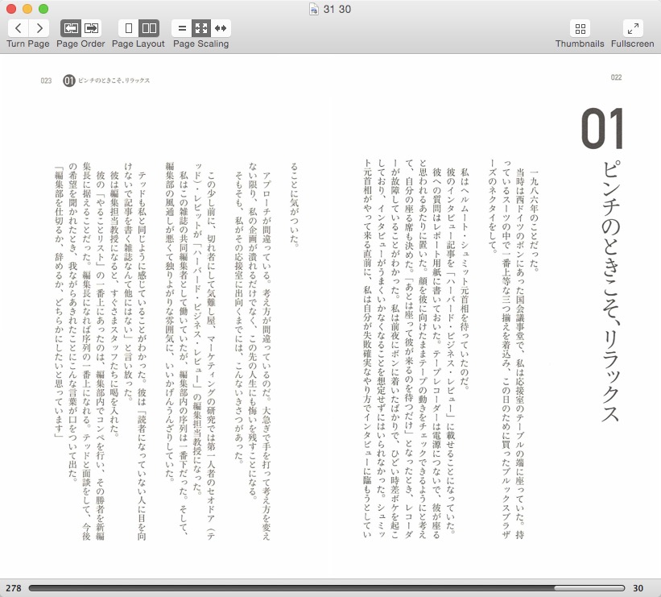Minimize the window with yellow button
This screenshot has height=597, width=661.
(27, 9)
